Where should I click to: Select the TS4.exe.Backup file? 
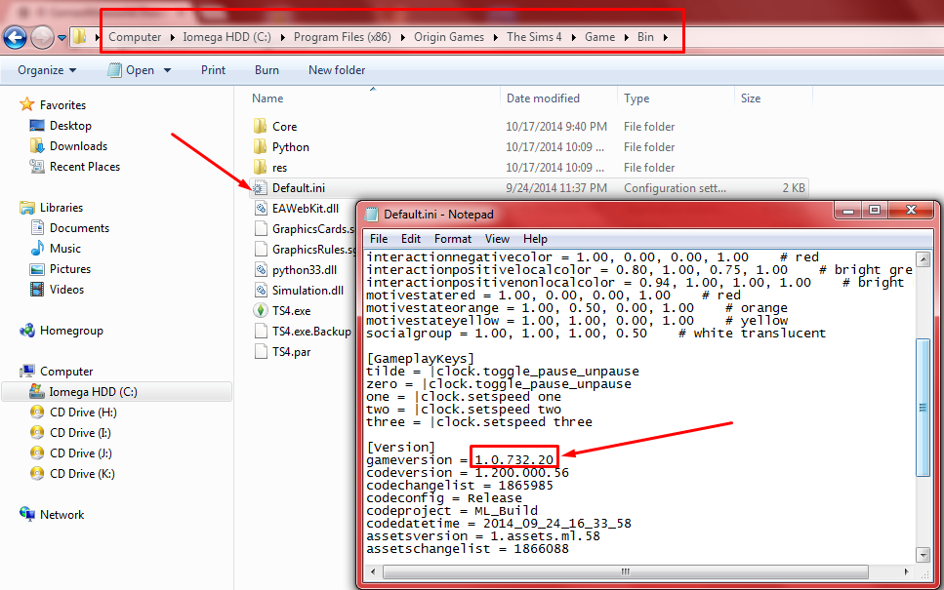click(303, 331)
